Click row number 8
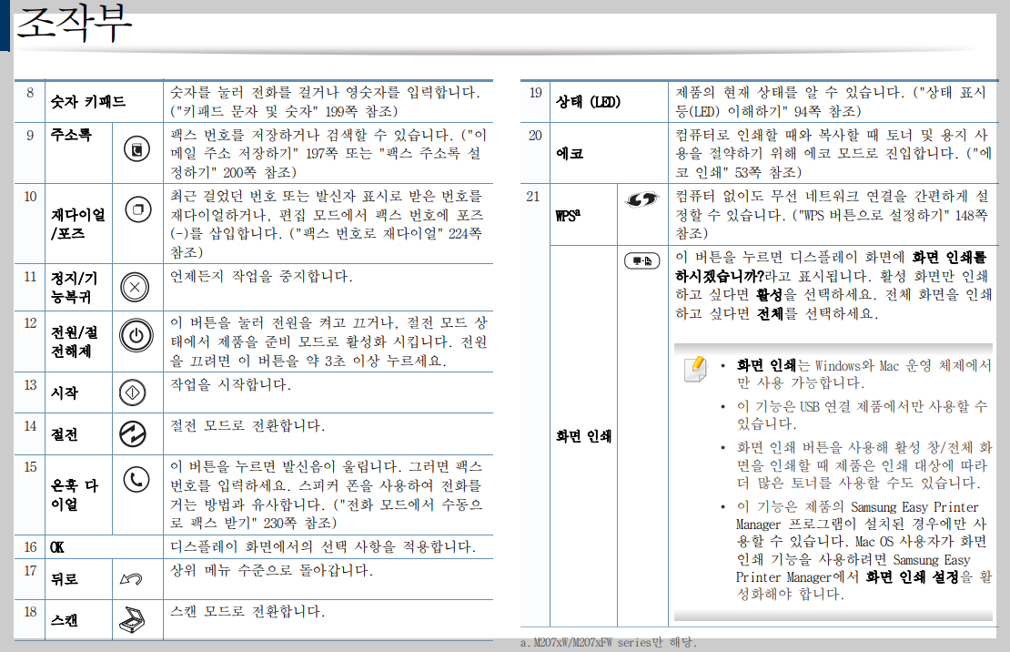 [30, 92]
